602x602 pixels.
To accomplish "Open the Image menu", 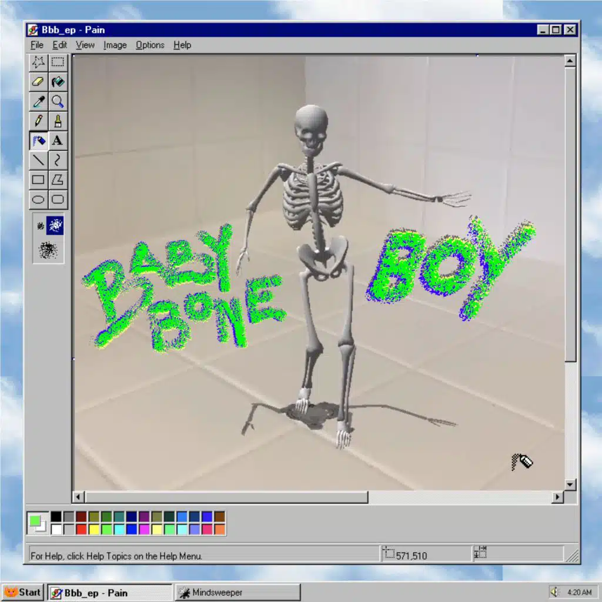I will click(x=115, y=45).
